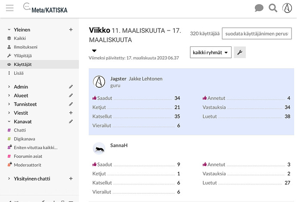Open the kaikki ryhmät group dropdown
This screenshot has width=297, height=202.
pyautogui.click(x=210, y=52)
